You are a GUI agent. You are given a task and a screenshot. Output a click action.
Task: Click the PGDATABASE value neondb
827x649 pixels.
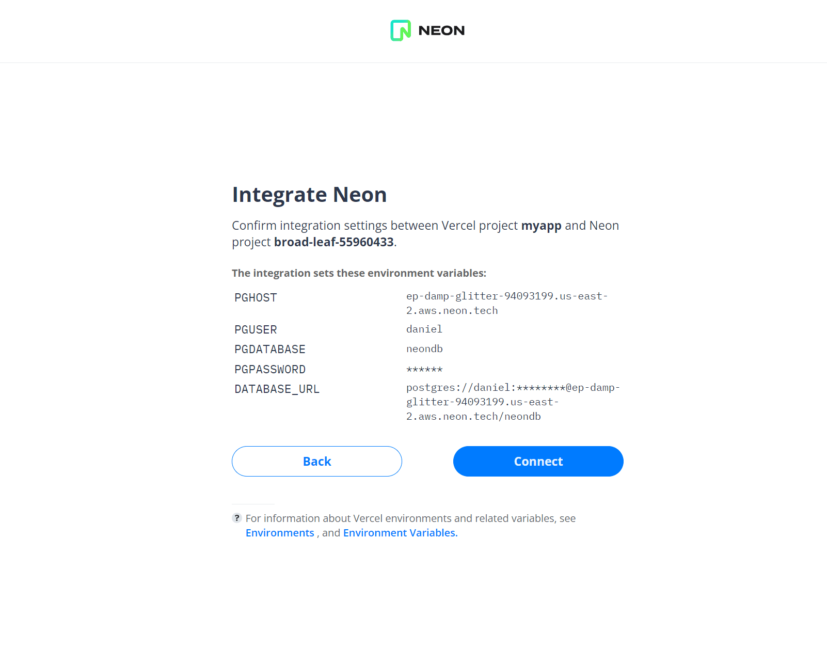pos(424,349)
